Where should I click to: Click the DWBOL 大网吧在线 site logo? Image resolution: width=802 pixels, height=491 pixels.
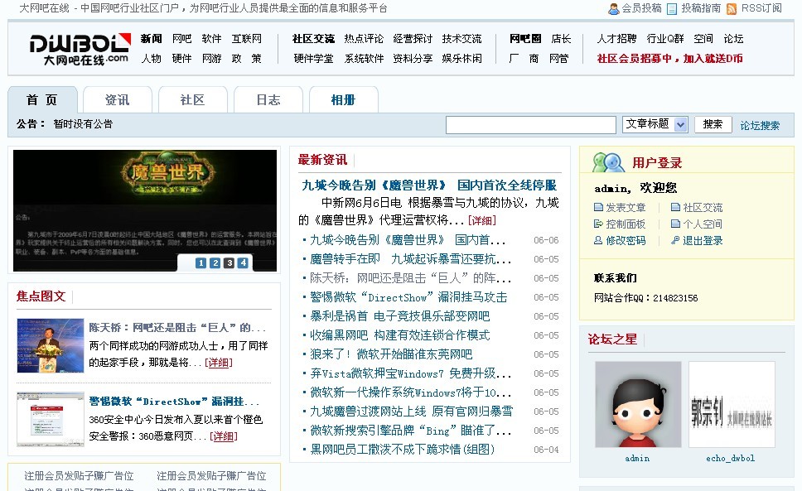tap(80, 48)
